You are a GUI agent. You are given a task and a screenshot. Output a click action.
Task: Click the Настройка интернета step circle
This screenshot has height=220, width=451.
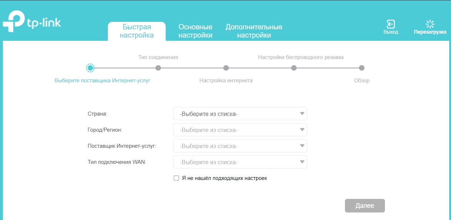(226, 68)
